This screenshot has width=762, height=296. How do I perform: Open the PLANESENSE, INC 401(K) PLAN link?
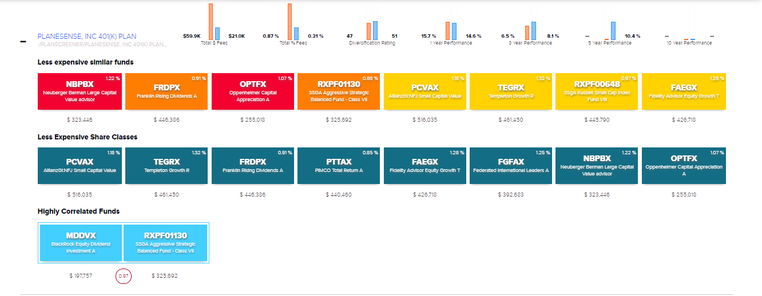(x=87, y=37)
